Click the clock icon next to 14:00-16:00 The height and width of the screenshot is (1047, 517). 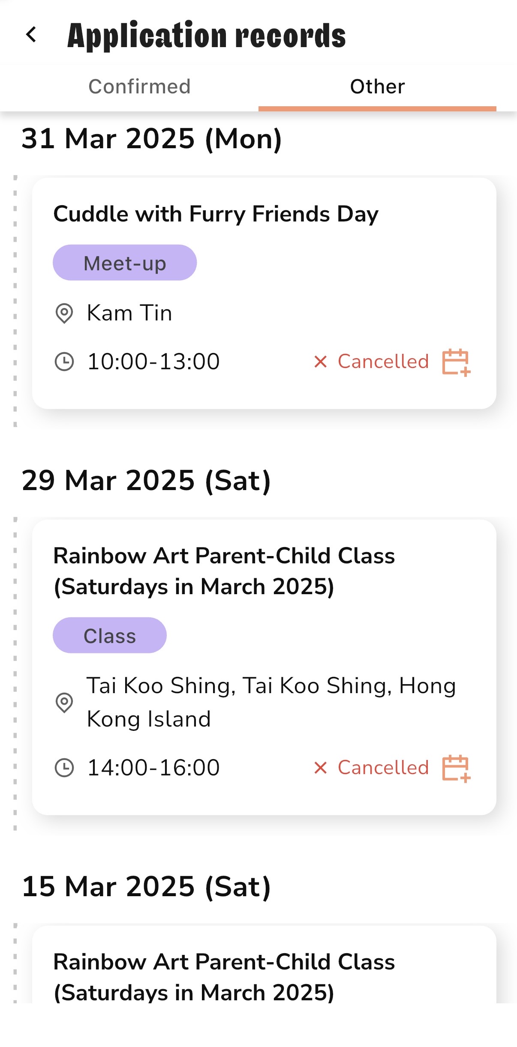[64, 768]
